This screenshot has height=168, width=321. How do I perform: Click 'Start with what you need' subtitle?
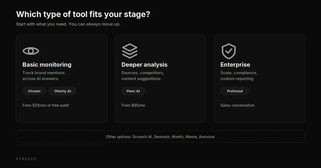(68, 24)
